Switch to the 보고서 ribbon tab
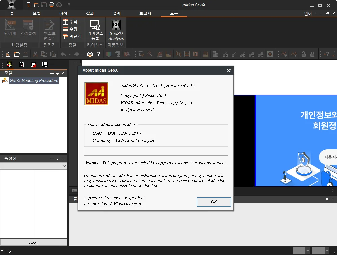Screen dimensions: 337x255 [x=145, y=13]
